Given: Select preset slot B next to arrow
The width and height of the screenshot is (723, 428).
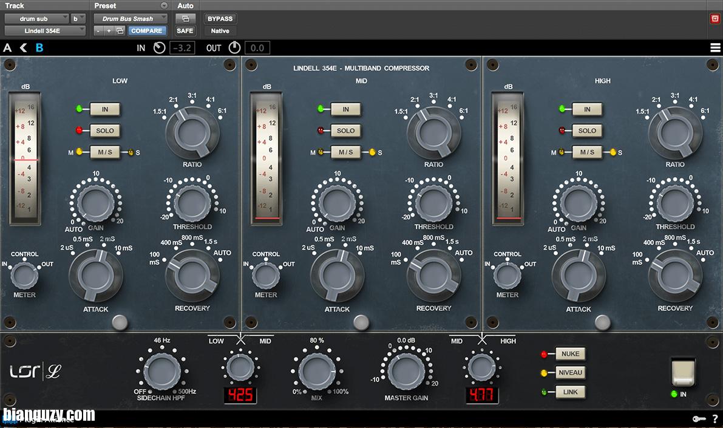Looking at the screenshot, I should (39, 47).
